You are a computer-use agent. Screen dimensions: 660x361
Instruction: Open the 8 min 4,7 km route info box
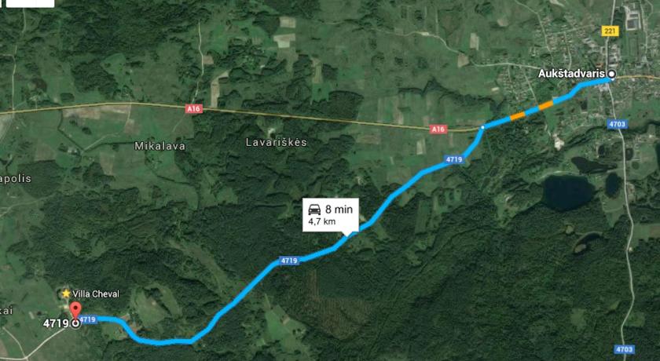click(x=331, y=215)
